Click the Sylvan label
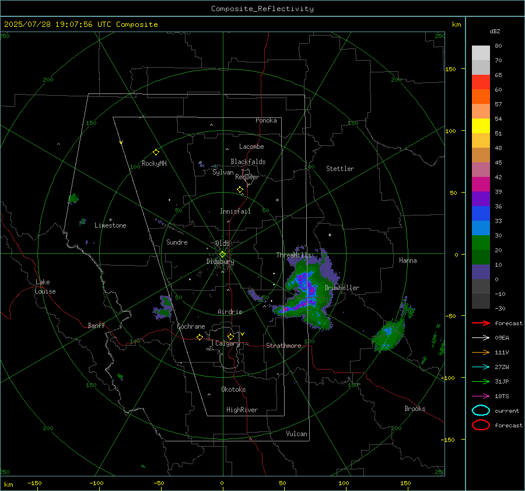The height and width of the screenshot is (491, 525). tap(223, 172)
